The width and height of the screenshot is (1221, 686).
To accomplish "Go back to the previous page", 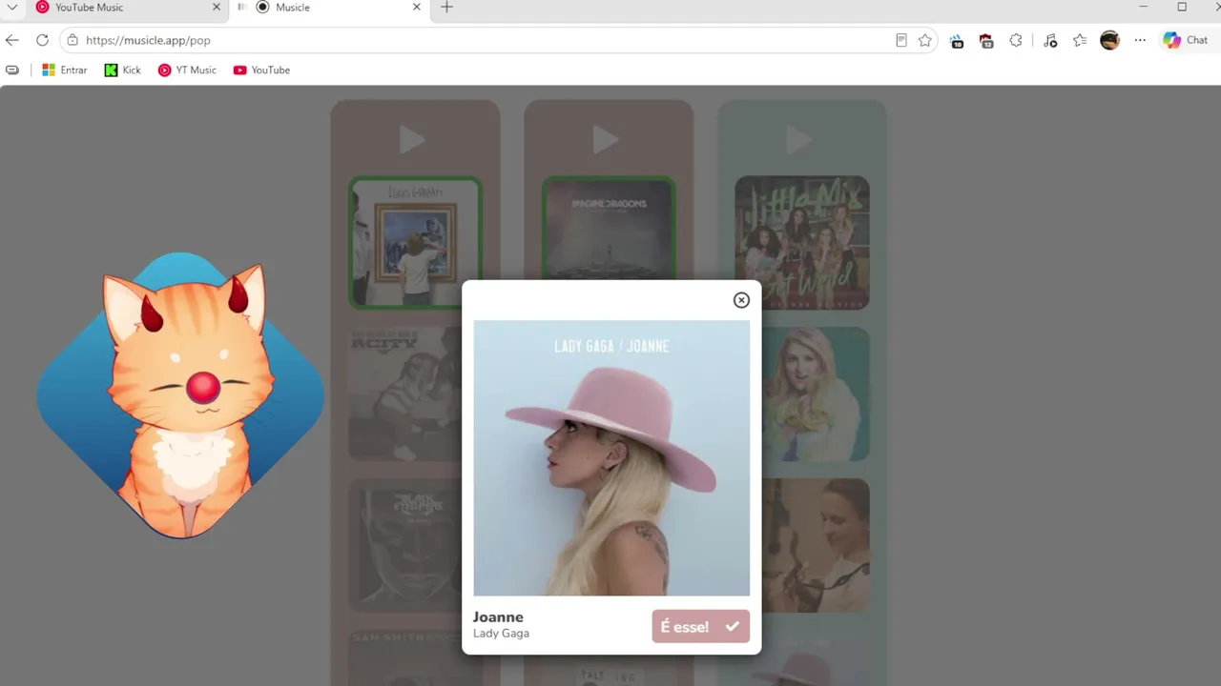I will [11, 40].
